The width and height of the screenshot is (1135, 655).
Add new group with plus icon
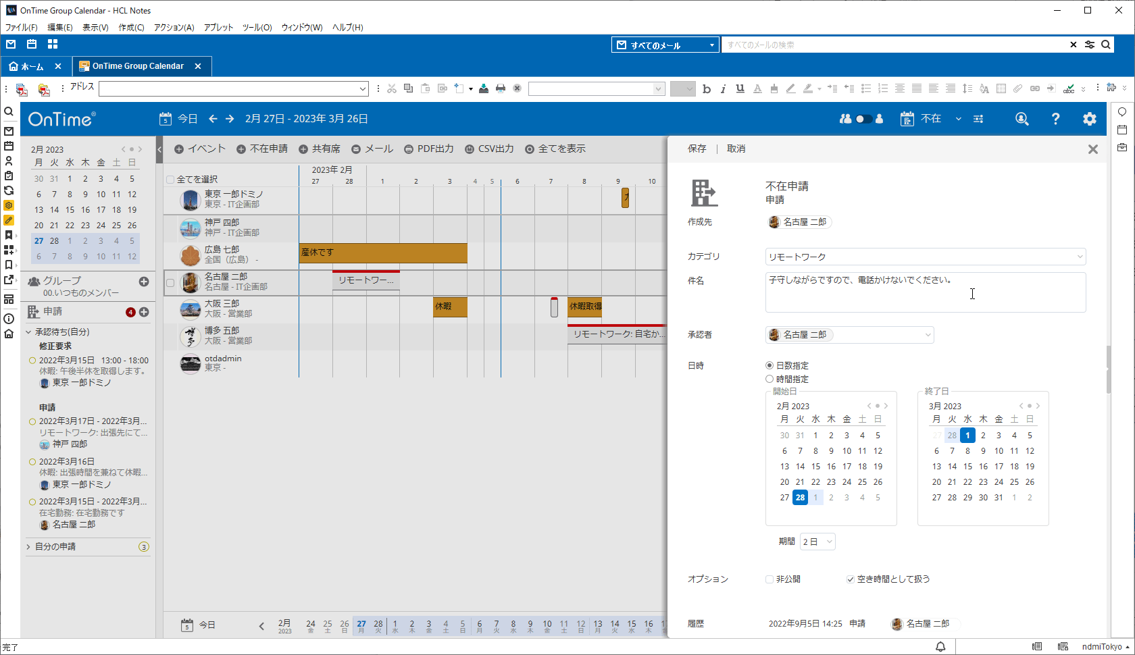click(x=144, y=282)
